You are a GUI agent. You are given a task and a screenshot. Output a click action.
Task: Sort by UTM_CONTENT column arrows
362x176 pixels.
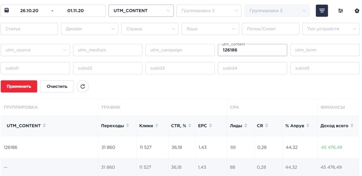(x=44, y=126)
